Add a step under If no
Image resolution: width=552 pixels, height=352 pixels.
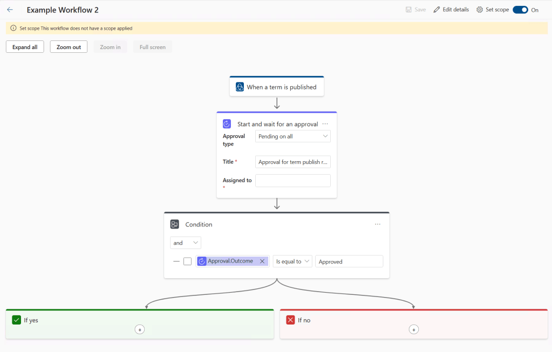(414, 329)
